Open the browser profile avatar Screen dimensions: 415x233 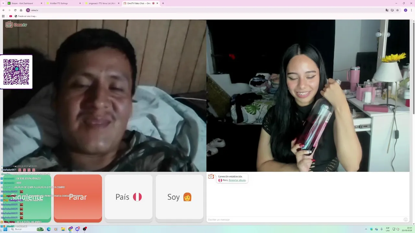405,10
